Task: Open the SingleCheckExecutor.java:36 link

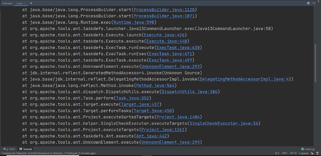Action: pos(224,123)
